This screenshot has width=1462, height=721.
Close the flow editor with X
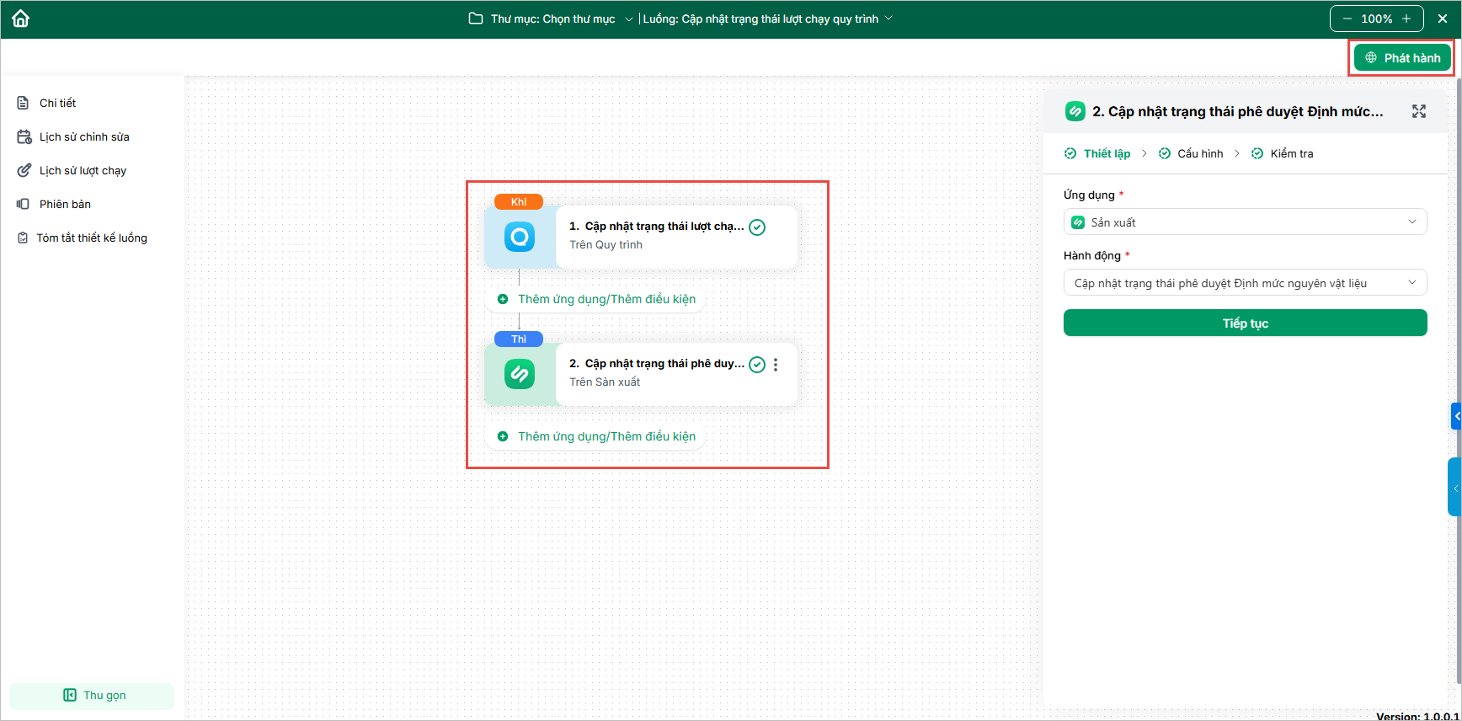pos(1443,19)
